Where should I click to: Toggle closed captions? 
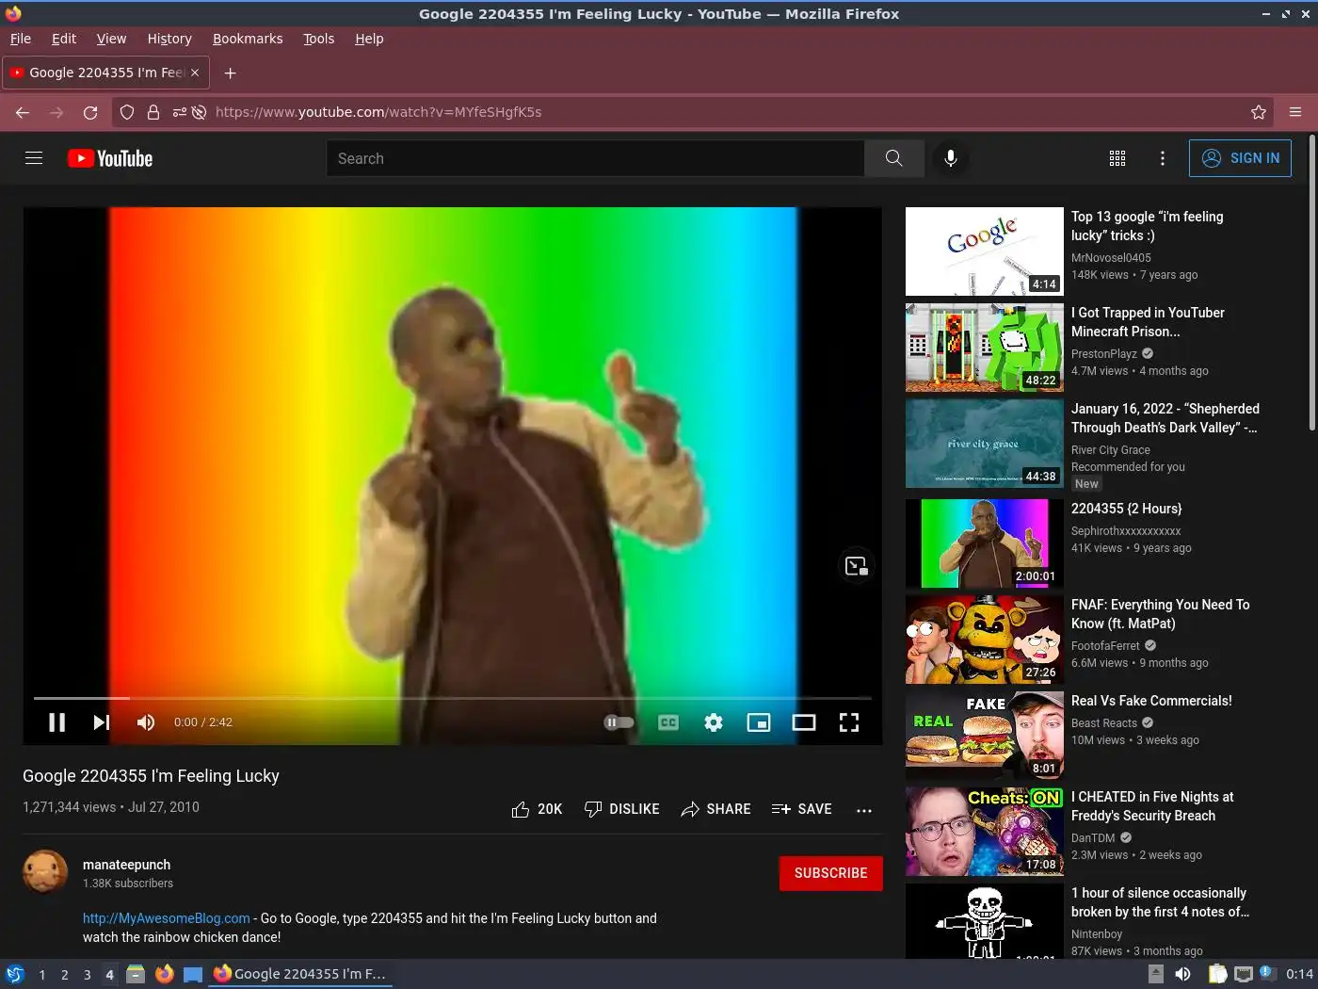pos(668,722)
